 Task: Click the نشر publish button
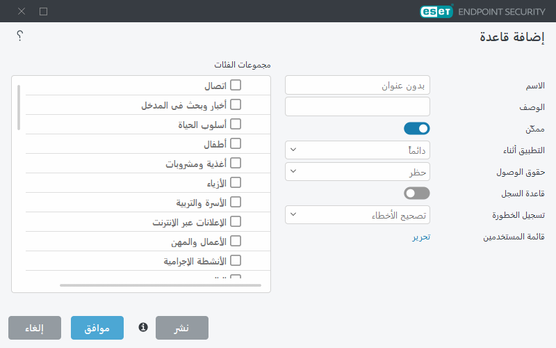click(x=182, y=328)
